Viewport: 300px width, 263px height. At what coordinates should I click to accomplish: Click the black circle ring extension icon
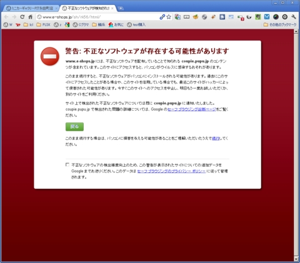(x=285, y=17)
